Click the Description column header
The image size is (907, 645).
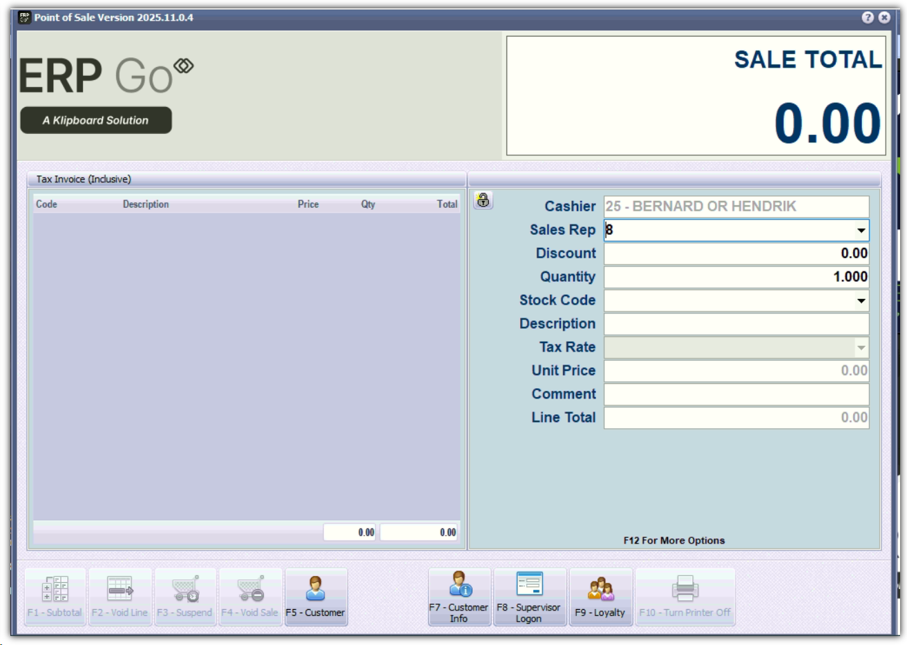tap(146, 204)
